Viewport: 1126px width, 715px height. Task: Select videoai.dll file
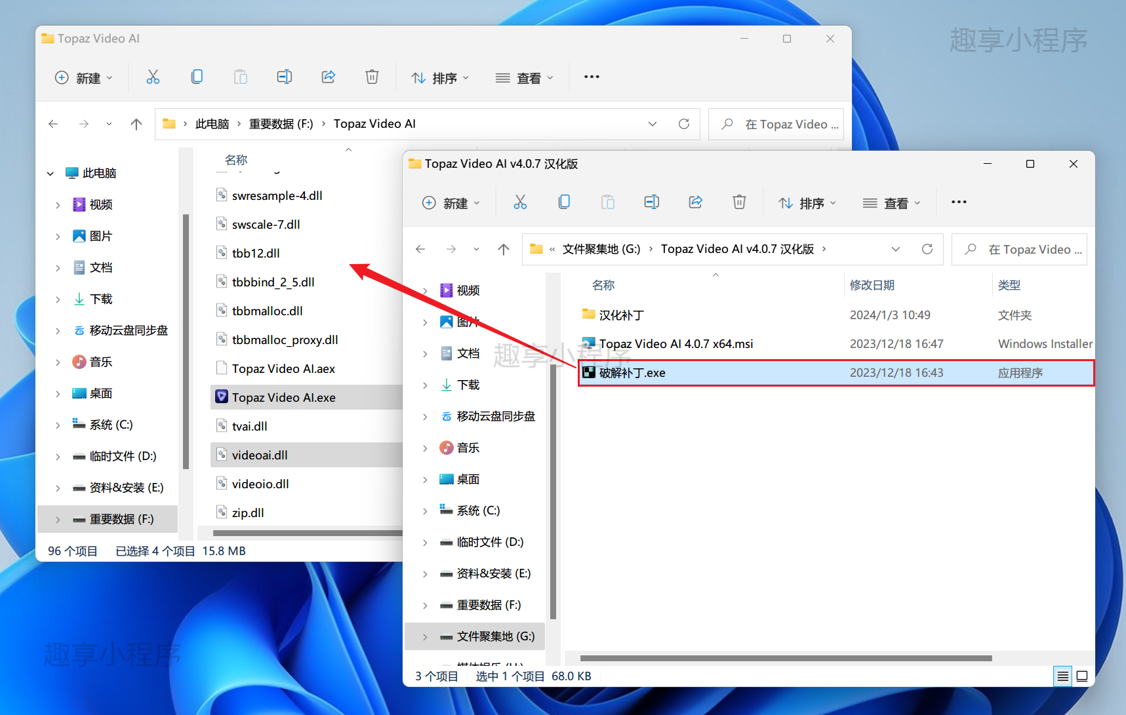point(306,455)
